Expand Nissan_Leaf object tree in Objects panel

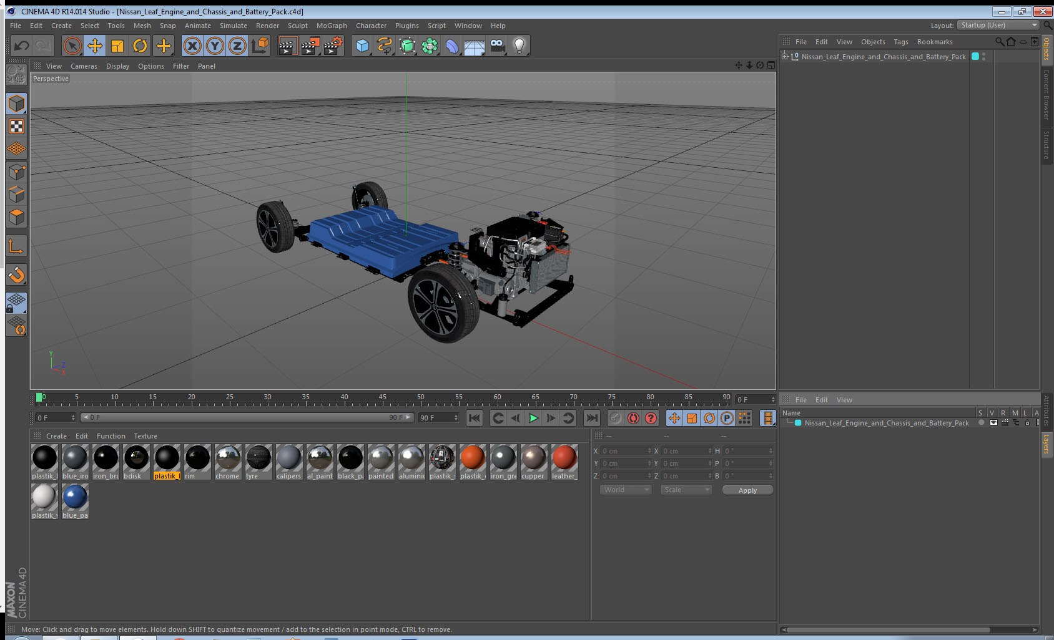click(785, 57)
